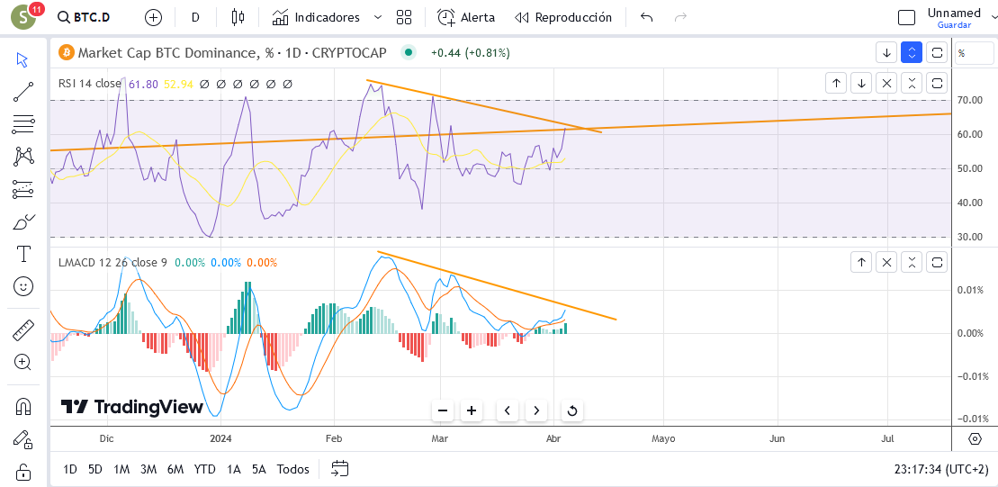The height and width of the screenshot is (487, 998).
Task: Open the Fibonacci and Gann tools
Action: pos(22,124)
